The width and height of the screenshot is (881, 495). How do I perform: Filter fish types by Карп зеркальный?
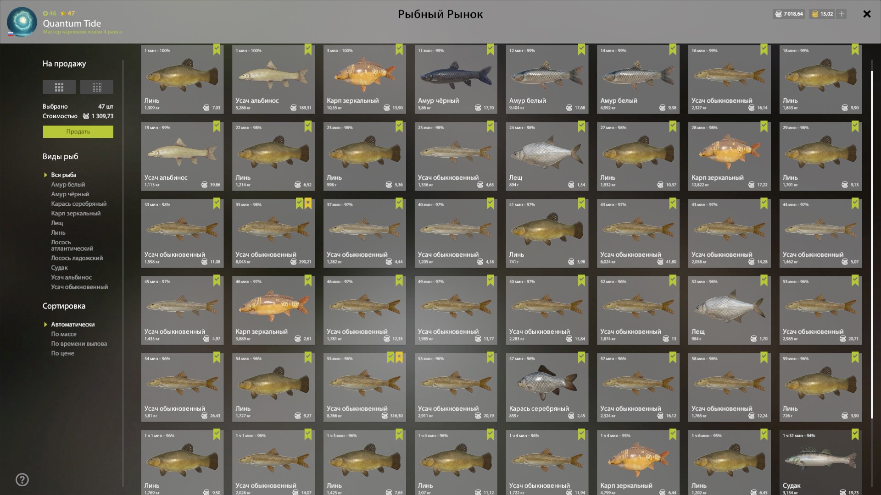pos(76,213)
